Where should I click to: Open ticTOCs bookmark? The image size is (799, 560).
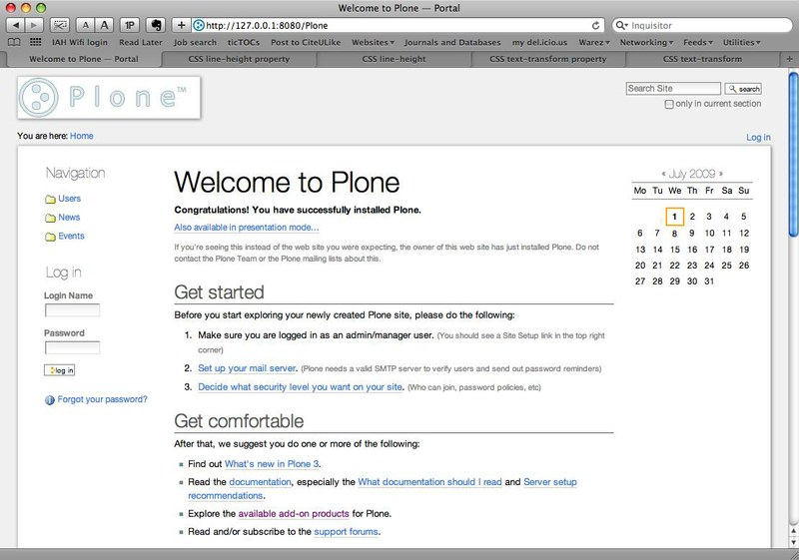tap(244, 42)
